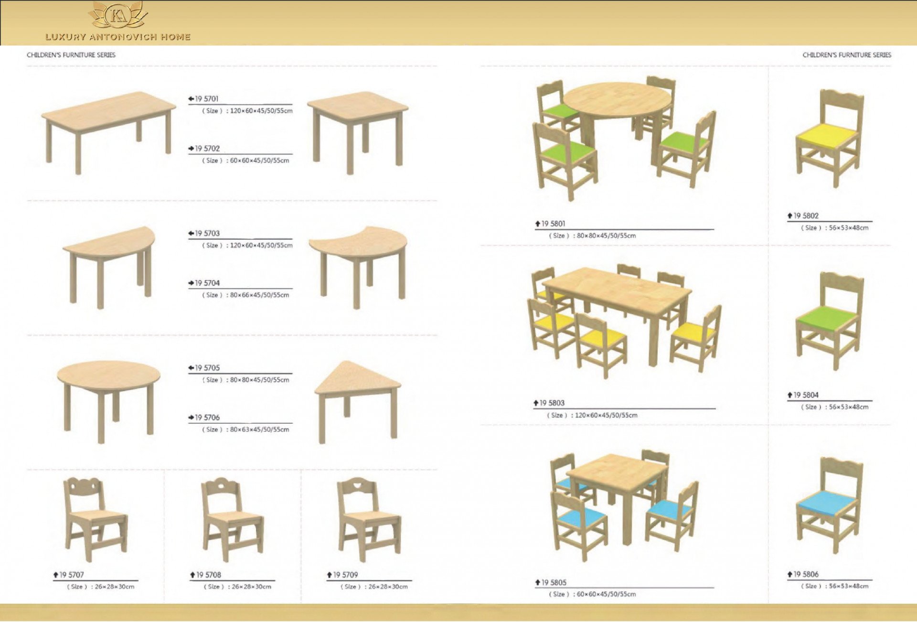Viewport: 917px width, 622px height.
Task: Click the 19 5805 size text 60×60×45/50/55cm
Action: (x=606, y=594)
